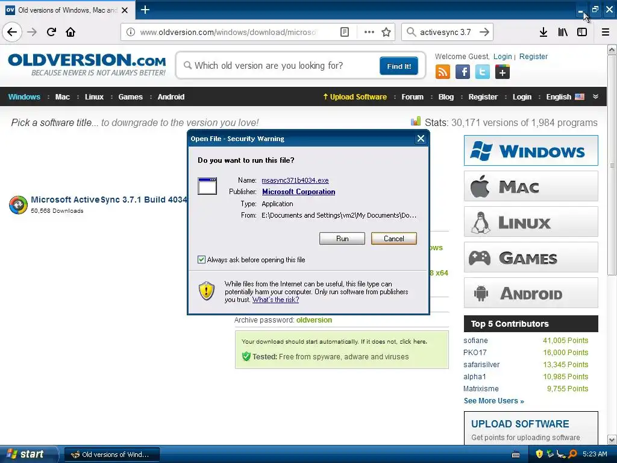This screenshot has height=463, width=617.
Task: Open the Facebook icon in header
Action: [x=462, y=72]
